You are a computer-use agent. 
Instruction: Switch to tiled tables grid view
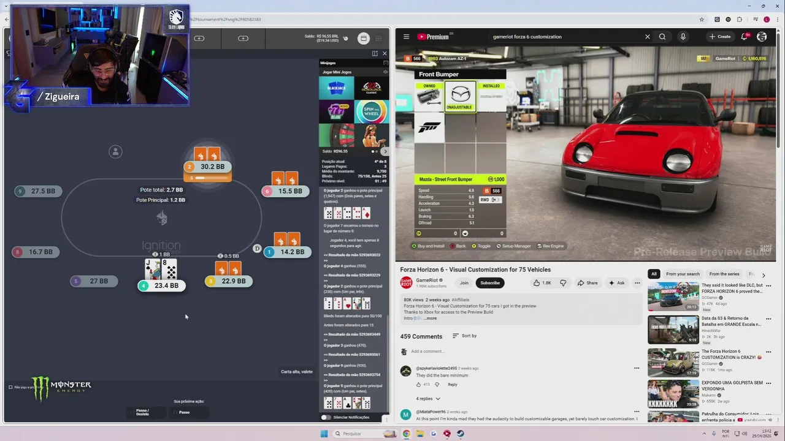378,39
